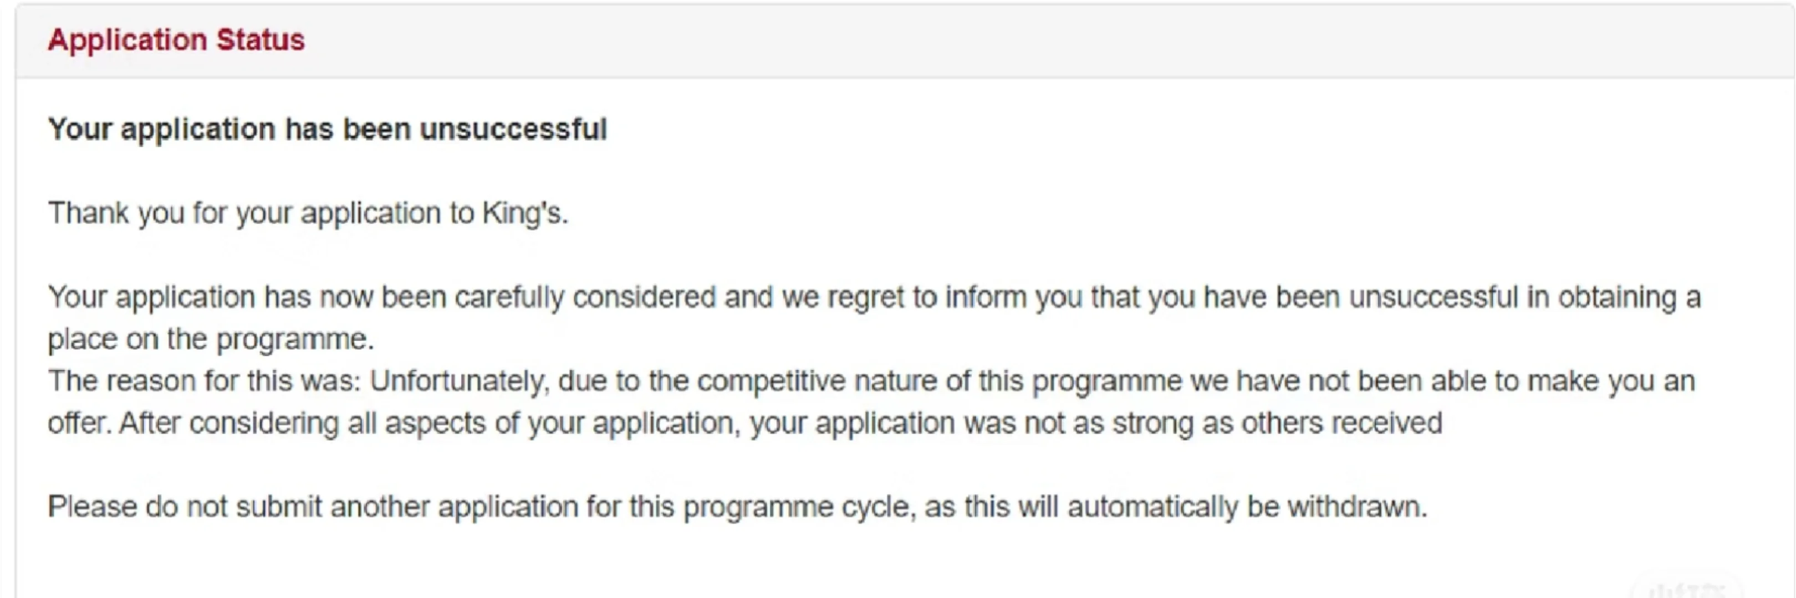
Task: Click 'The reason for this was:' label
Action: coord(205,381)
